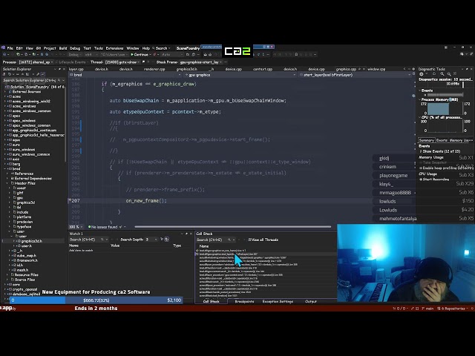Collapse the bred project node
Viewport: 475px width, 356px height.
tap(5, 168)
